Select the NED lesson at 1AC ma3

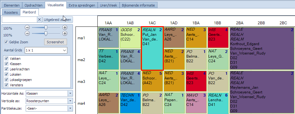tap(152, 81)
